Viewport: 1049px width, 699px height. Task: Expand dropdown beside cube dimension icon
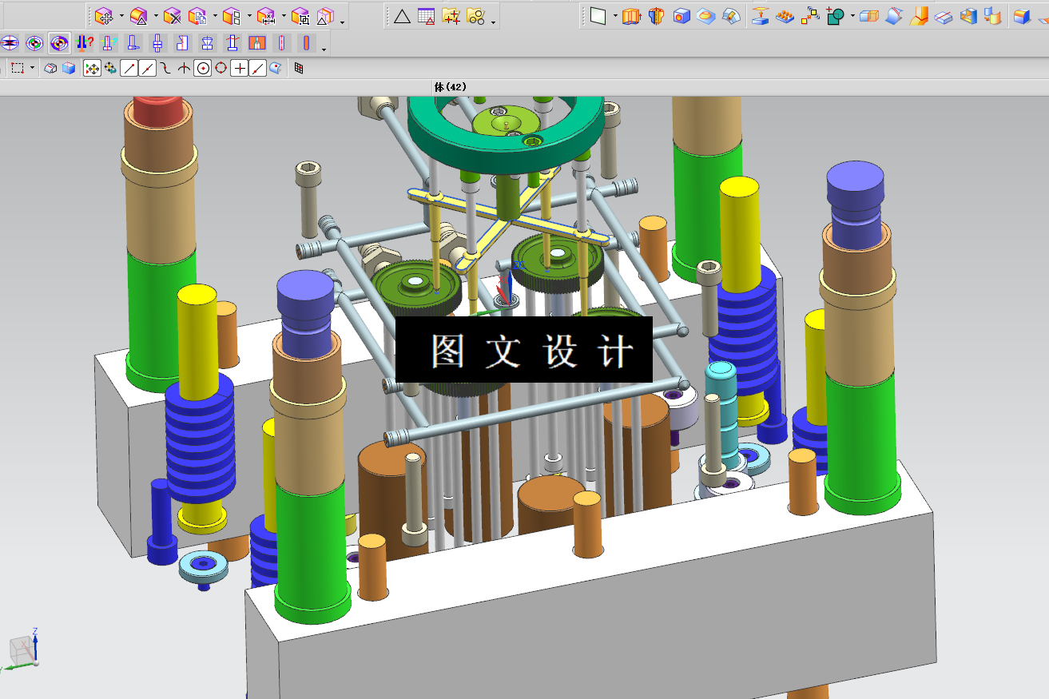pos(284,16)
